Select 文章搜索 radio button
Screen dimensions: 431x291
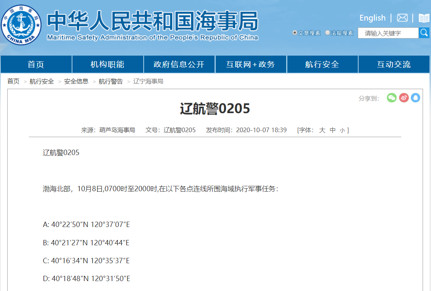pos(295,33)
